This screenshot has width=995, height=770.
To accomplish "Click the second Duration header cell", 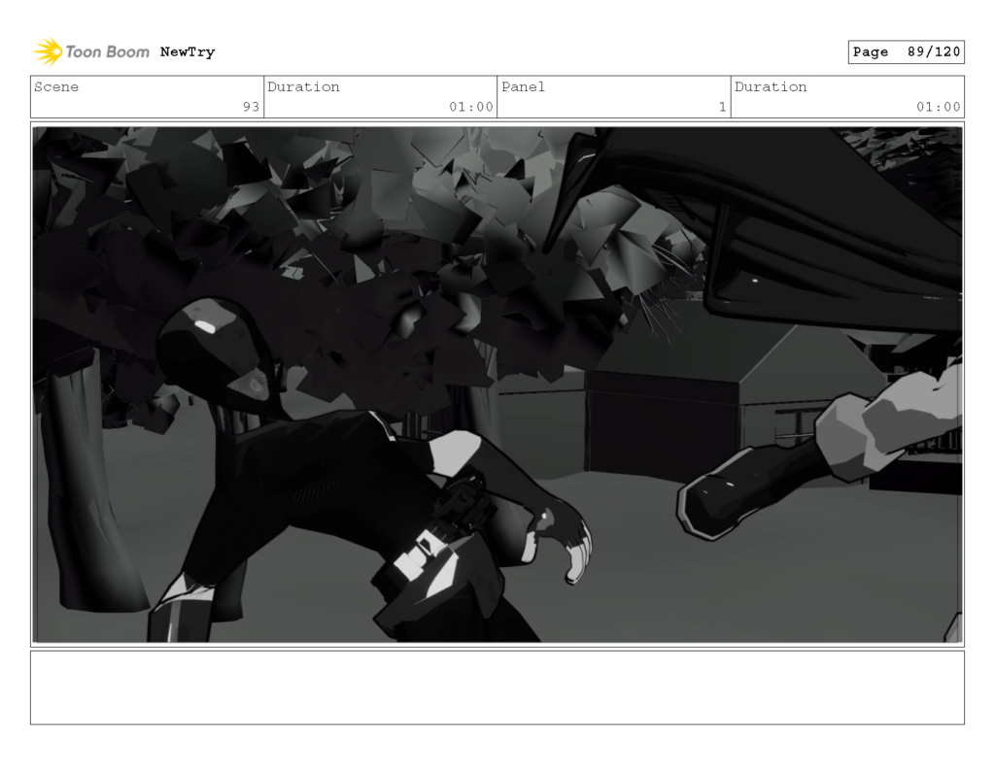I will click(771, 87).
